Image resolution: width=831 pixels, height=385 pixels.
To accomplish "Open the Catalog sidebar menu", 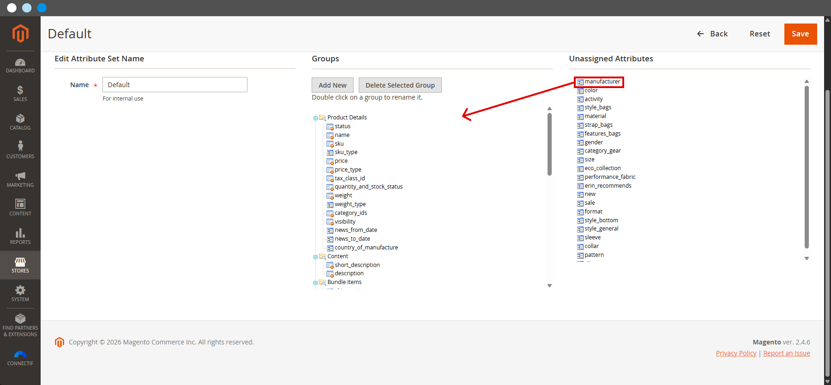I will pos(20,122).
